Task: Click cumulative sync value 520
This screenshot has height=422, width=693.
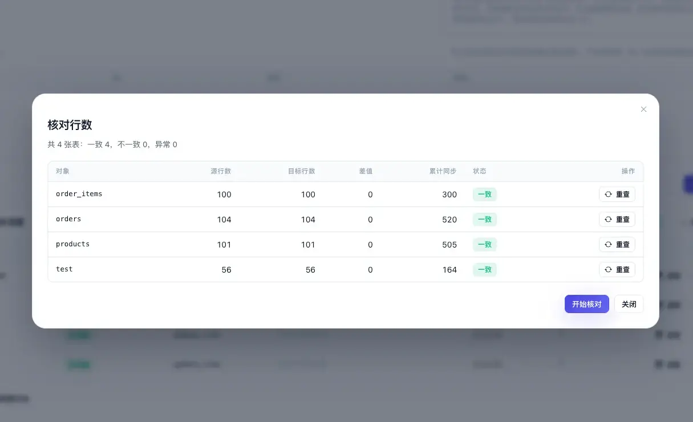Action: pos(449,220)
